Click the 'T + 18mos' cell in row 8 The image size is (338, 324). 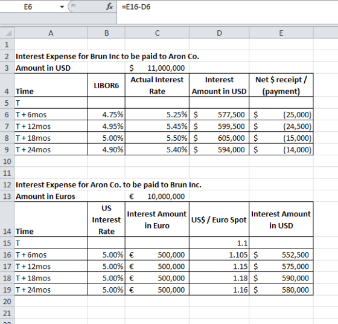tap(51, 138)
